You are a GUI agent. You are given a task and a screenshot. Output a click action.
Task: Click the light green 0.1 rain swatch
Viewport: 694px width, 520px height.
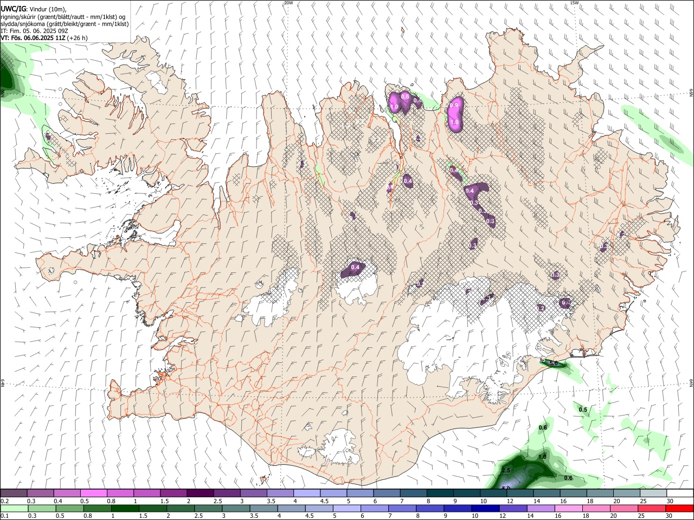point(14,508)
